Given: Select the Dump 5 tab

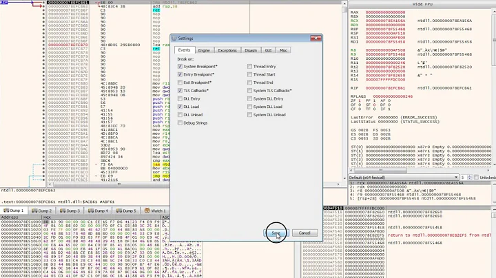Looking at the screenshot, I should (x=126, y=211).
